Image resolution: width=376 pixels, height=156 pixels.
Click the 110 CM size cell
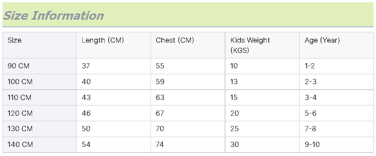pos(19,98)
